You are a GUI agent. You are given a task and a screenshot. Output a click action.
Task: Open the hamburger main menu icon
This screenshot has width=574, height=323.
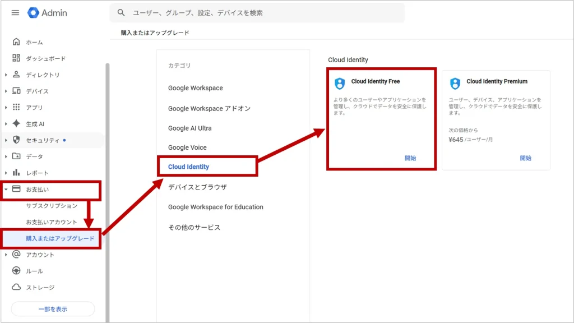[x=15, y=13]
